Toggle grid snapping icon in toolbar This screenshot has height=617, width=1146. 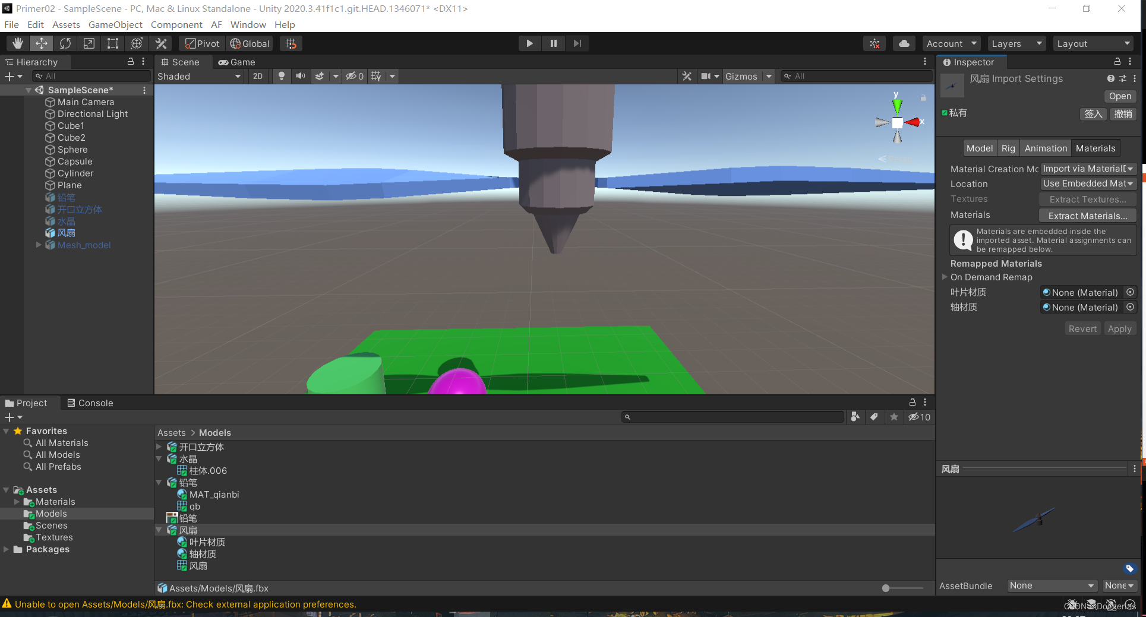tap(291, 43)
